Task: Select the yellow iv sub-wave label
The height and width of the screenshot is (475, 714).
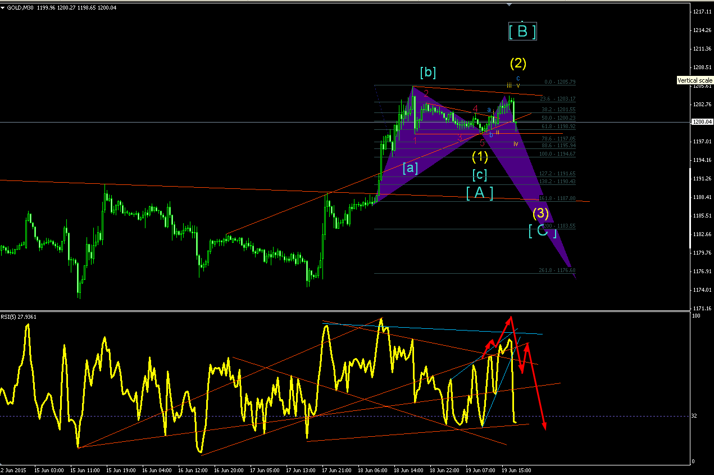Action: tap(516, 144)
